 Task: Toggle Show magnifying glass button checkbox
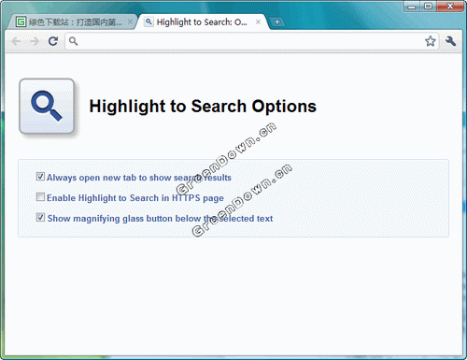40,217
